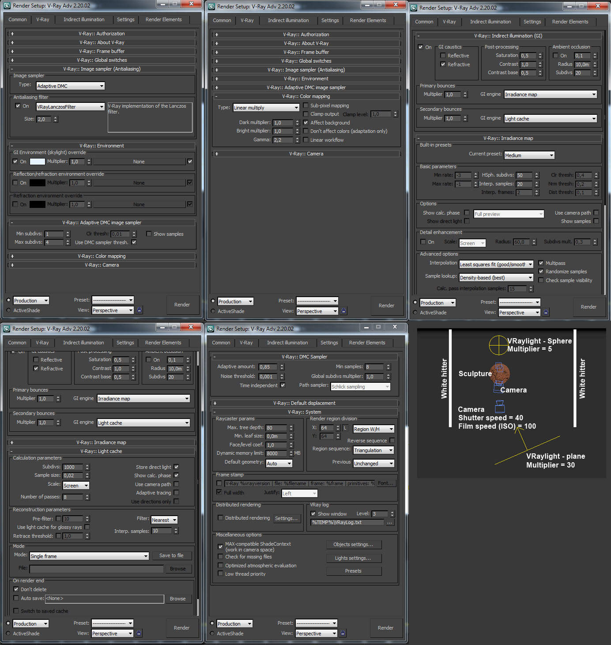Click spinner arrows beside Light cache Subdivs 1000

pos(87,467)
